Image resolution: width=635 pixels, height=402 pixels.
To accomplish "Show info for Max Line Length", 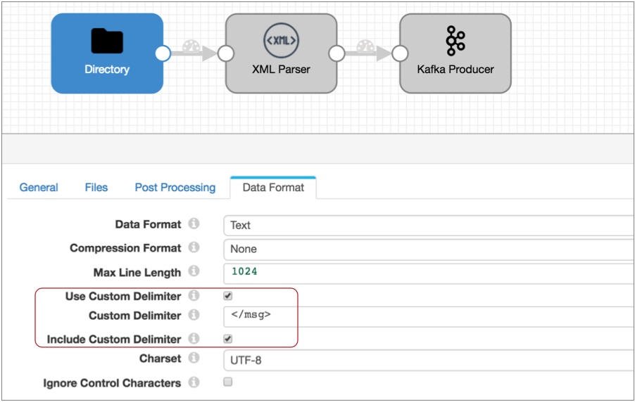I will pyautogui.click(x=194, y=271).
